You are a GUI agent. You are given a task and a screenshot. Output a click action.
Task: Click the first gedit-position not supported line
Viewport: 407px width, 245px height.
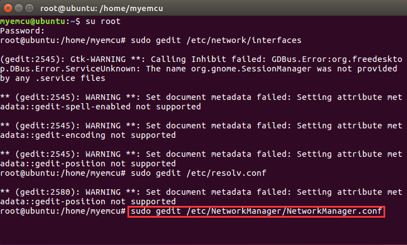click(x=88, y=164)
